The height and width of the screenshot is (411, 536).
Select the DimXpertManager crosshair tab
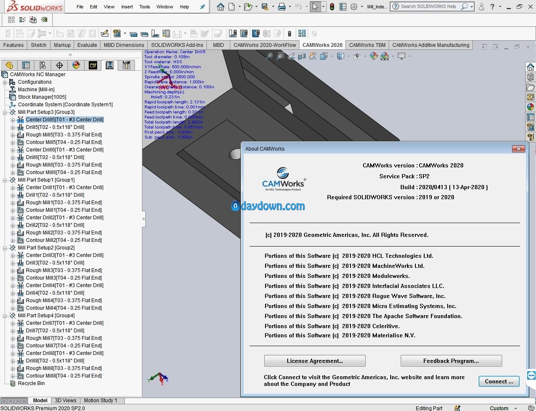point(59,65)
